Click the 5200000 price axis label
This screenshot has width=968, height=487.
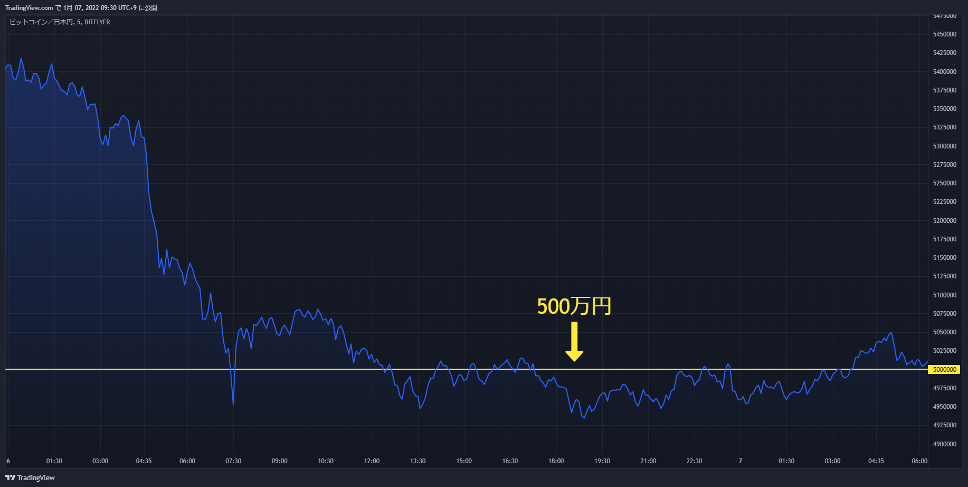945,221
